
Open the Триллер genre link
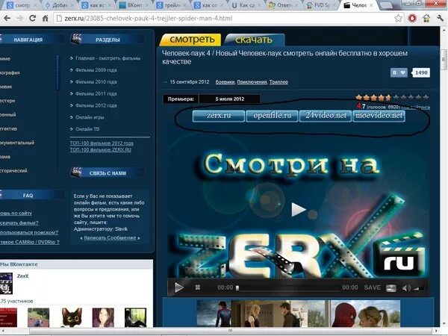[x=279, y=82]
